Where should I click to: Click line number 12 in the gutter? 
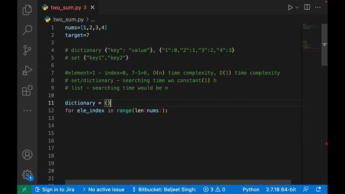(x=51, y=110)
